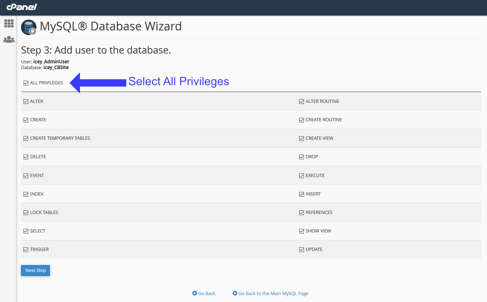Toggle the SELECT privilege checkbox
The width and height of the screenshot is (487, 302).
[x=26, y=231]
